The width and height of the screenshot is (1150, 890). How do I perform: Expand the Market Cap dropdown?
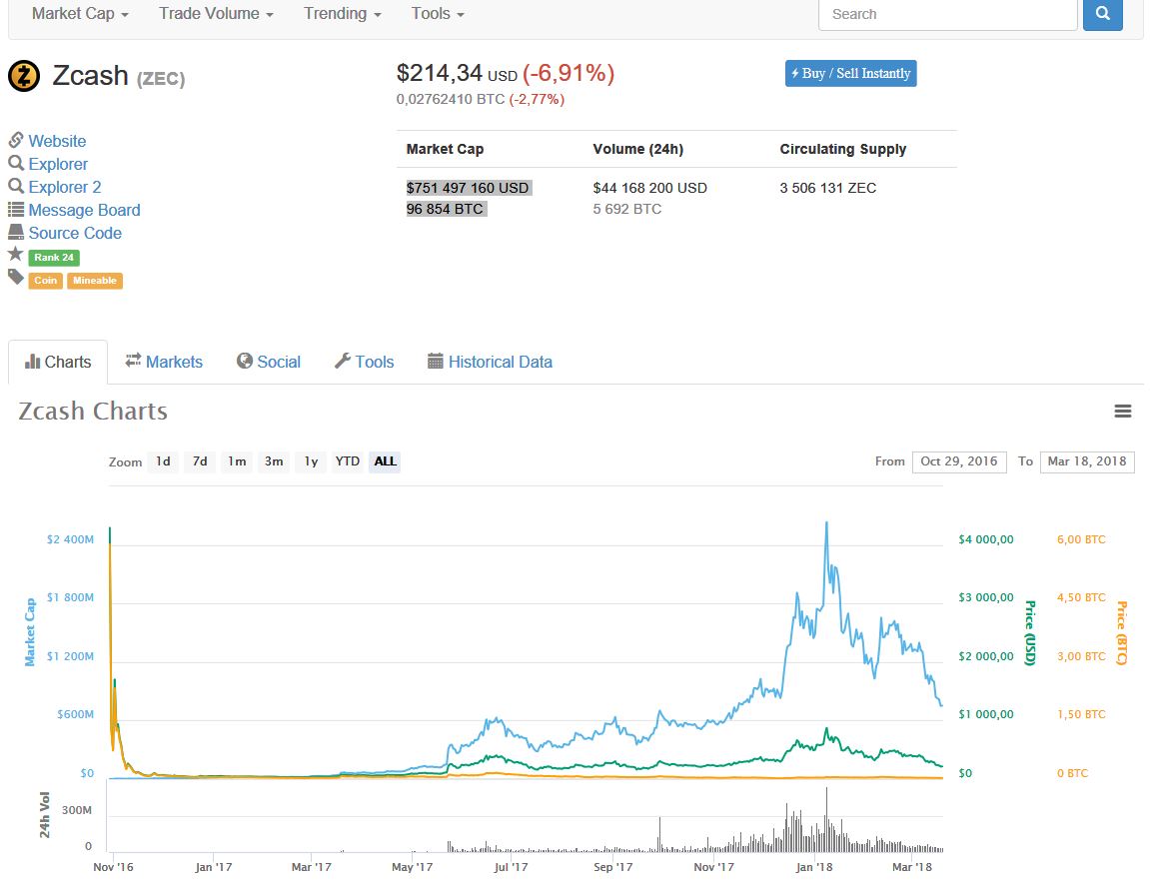[80, 14]
